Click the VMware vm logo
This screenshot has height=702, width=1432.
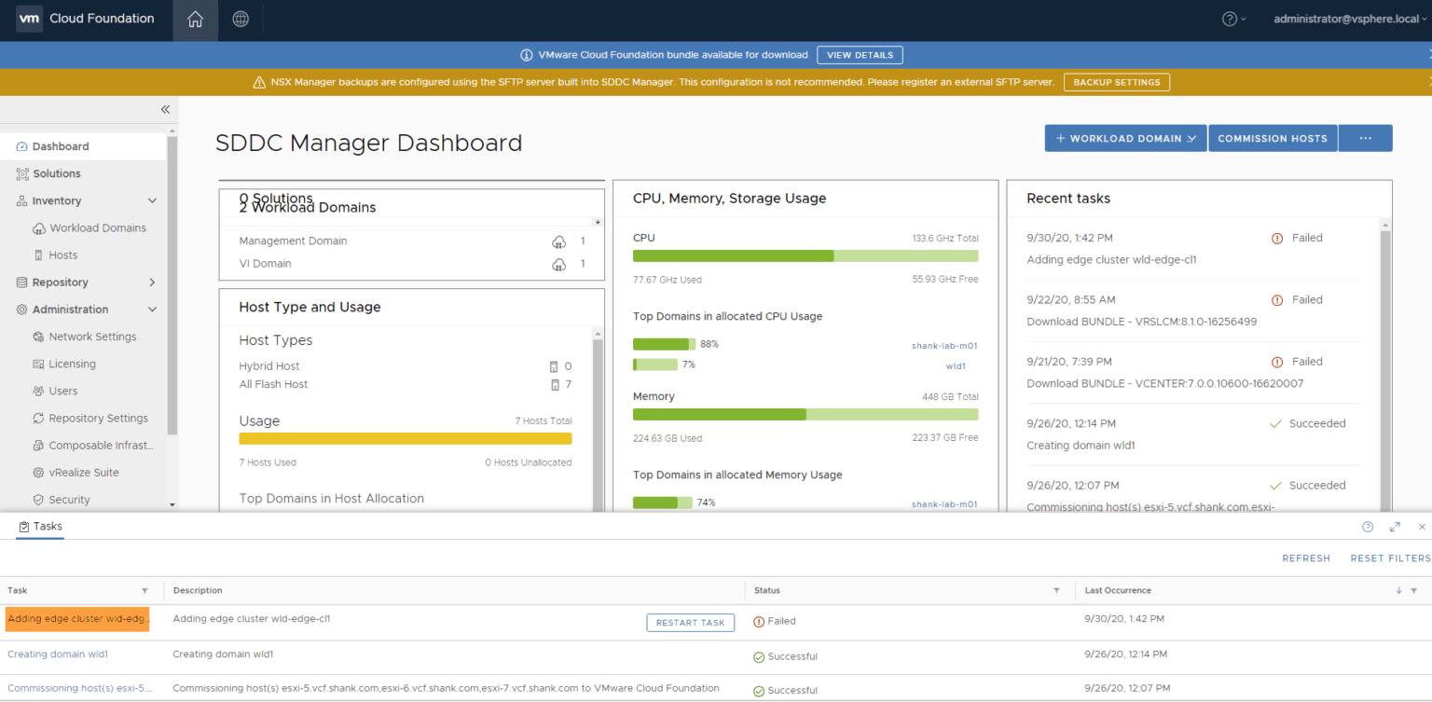point(29,19)
